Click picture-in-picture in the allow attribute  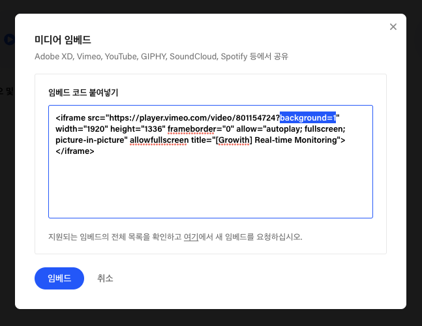[x=91, y=140]
